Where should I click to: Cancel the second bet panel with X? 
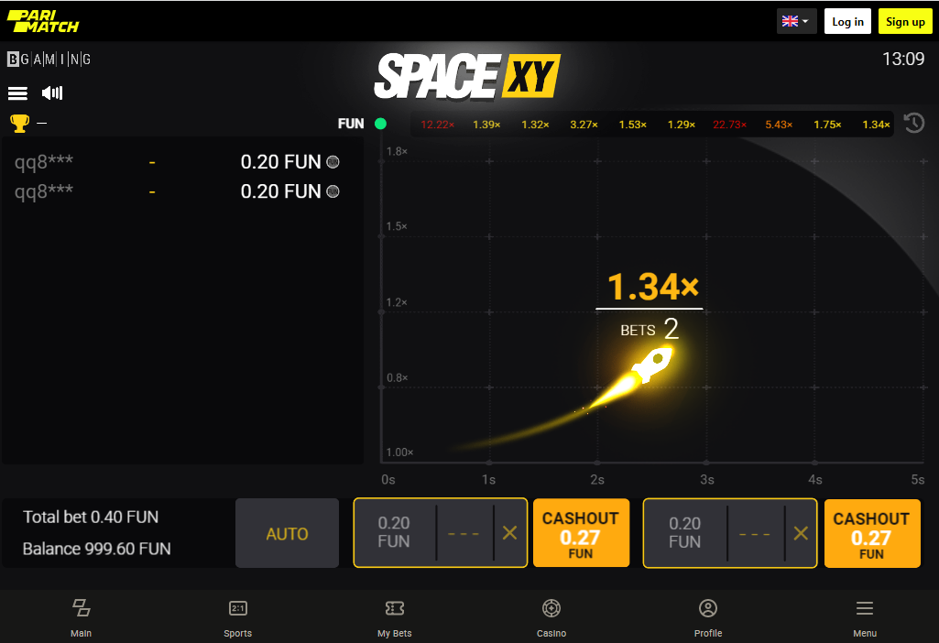click(x=801, y=533)
